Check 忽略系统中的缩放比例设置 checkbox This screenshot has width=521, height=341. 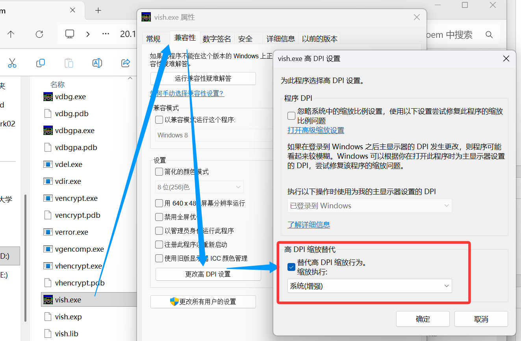(x=291, y=116)
